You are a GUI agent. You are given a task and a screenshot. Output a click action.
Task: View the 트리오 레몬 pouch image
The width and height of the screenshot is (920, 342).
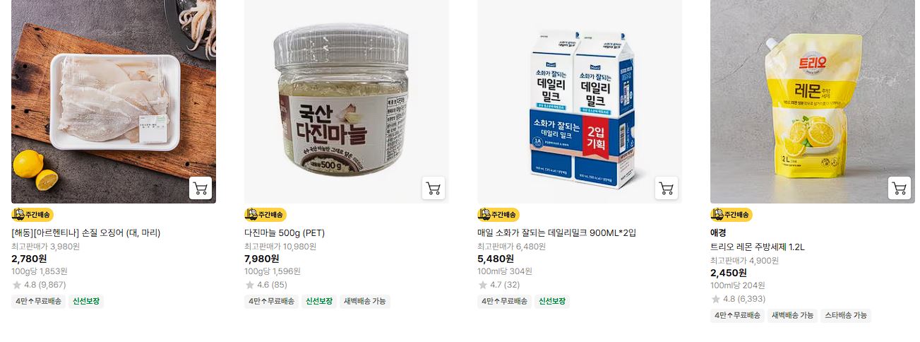[x=813, y=102]
